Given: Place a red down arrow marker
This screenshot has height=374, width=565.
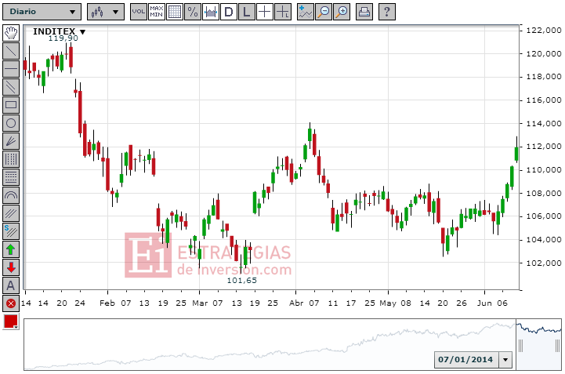Looking at the screenshot, I should coord(11,267).
